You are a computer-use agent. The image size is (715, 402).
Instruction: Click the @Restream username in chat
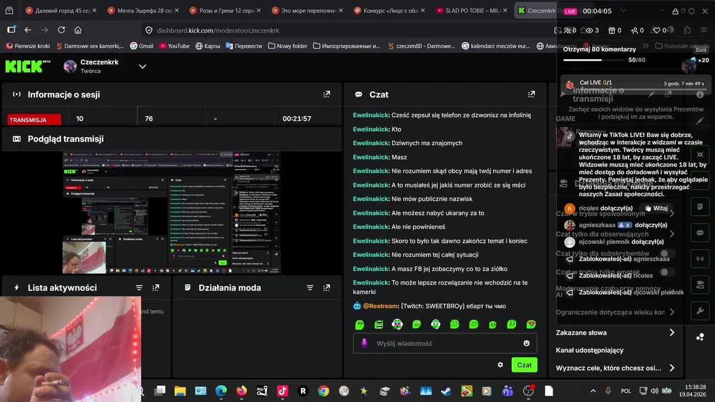[x=380, y=306]
